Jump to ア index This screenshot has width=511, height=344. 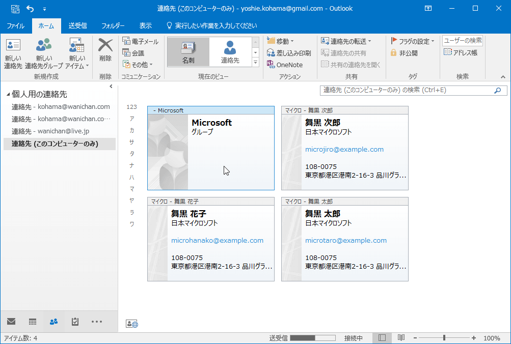[x=131, y=119]
